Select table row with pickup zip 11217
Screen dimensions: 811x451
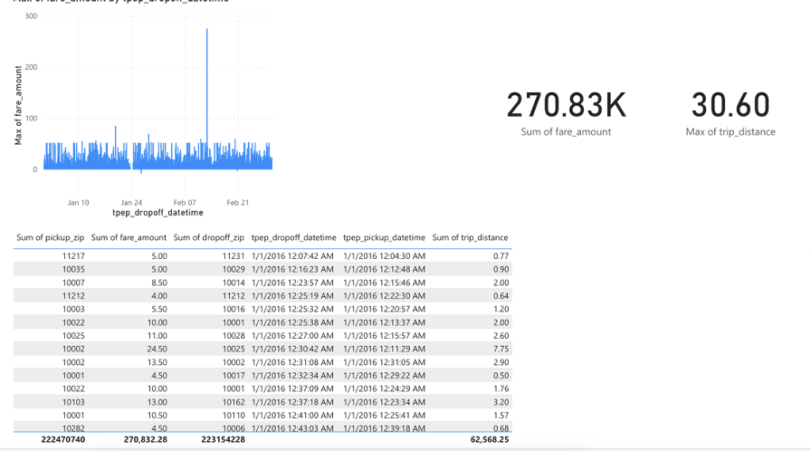pos(262,256)
